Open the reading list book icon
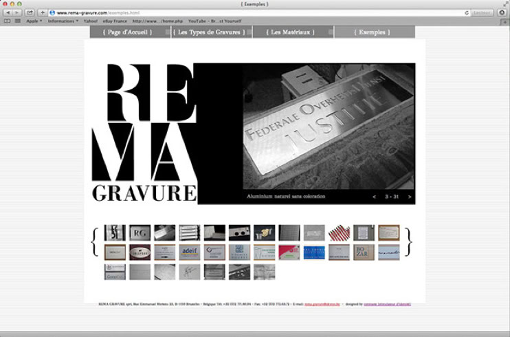This screenshot has width=510, height=337. coord(7,21)
